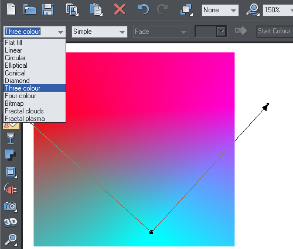Delete the selection with the red X icon
The image size is (293, 249).
coord(120,9)
